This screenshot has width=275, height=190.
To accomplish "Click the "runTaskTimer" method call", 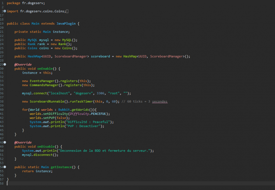I will [x=81, y=102].
